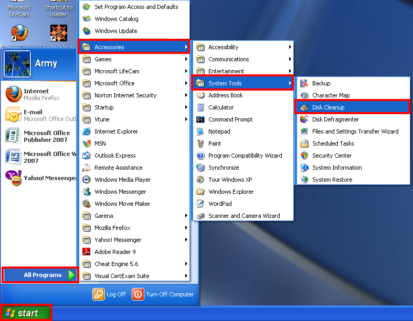This screenshot has height=321, width=413.
Task: Click the Files and Settings Transfer Wizard icon
Action: pos(304,131)
